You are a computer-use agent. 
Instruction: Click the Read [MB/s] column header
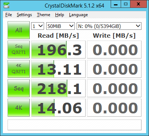coord(58,36)
